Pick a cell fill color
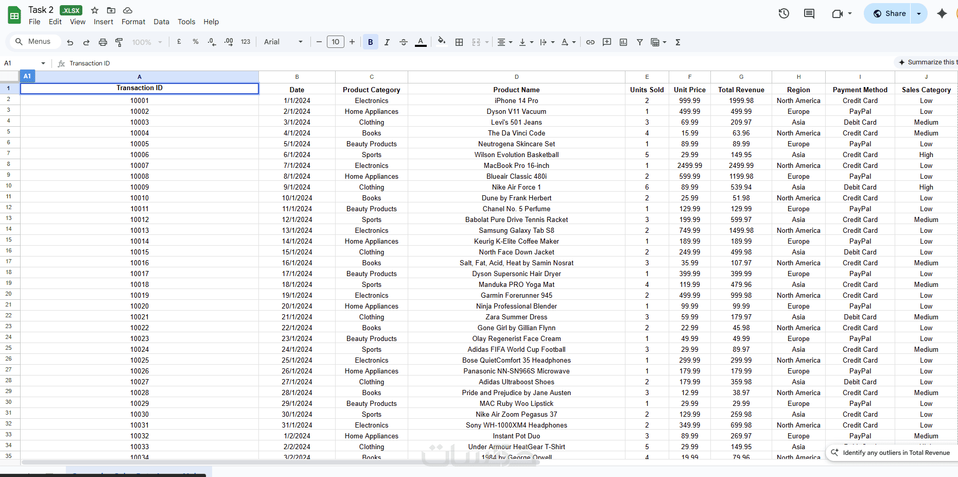Viewport: 958px width, 477px height. 442,41
